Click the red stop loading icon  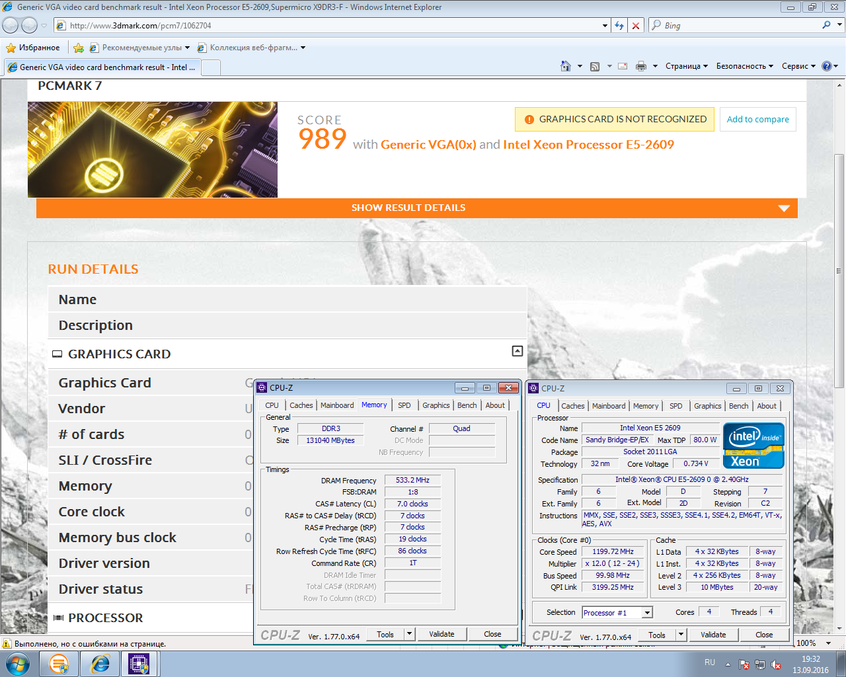pyautogui.click(x=636, y=25)
